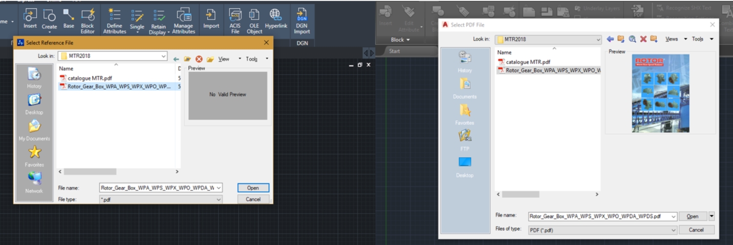Sort by Name column in Select Reference File
This screenshot has height=245, width=733.
tap(66, 69)
